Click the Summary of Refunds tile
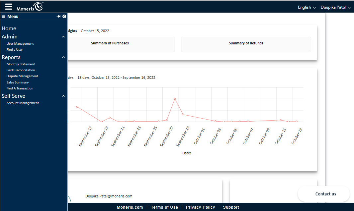 tap(246, 43)
